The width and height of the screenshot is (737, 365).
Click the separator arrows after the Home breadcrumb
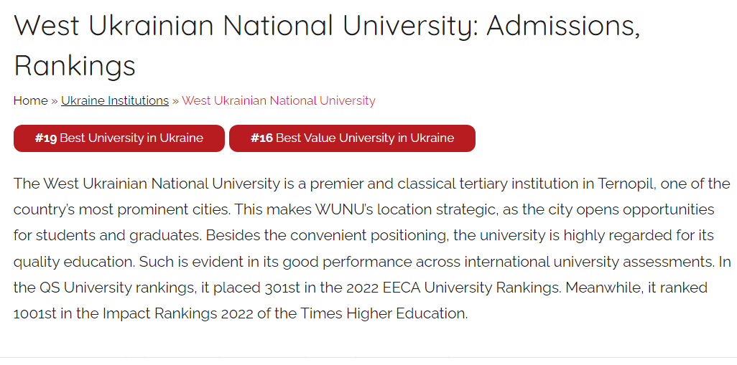point(55,101)
